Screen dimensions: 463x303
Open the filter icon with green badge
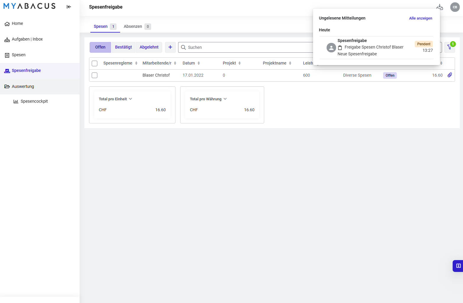pos(449,47)
